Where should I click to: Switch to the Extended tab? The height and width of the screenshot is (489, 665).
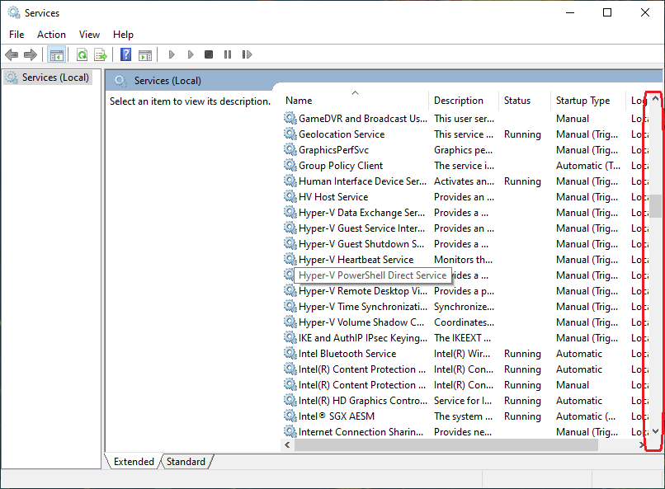click(x=134, y=462)
